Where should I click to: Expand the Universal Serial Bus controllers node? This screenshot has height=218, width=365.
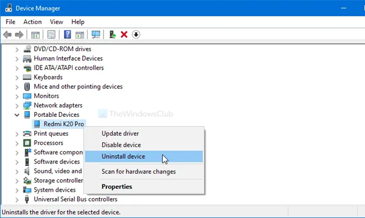tap(17, 200)
